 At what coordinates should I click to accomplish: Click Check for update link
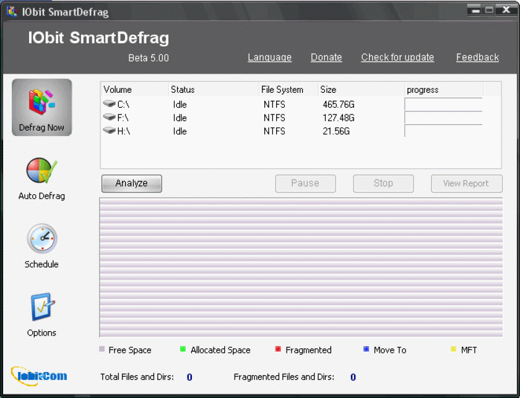point(397,58)
